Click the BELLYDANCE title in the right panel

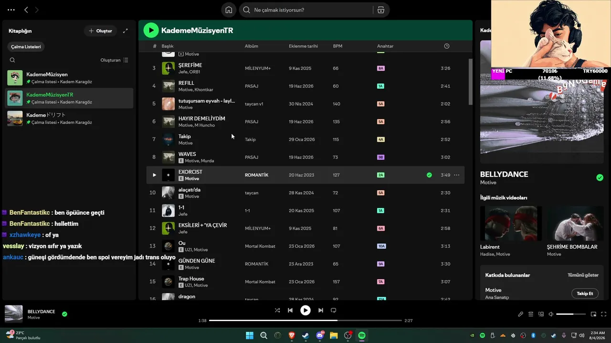504,174
